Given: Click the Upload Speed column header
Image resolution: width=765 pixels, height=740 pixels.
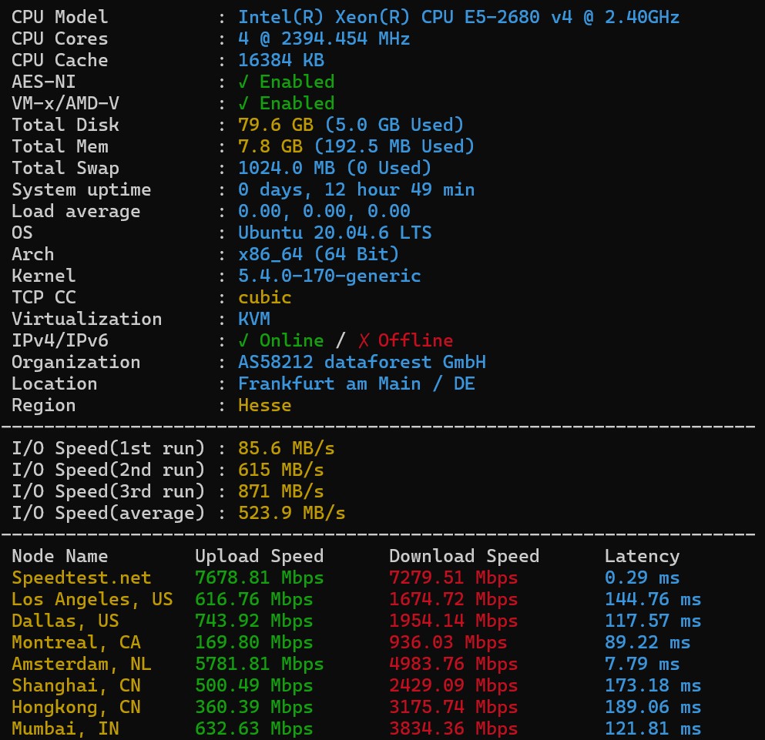Looking at the screenshot, I should click(x=260, y=556).
